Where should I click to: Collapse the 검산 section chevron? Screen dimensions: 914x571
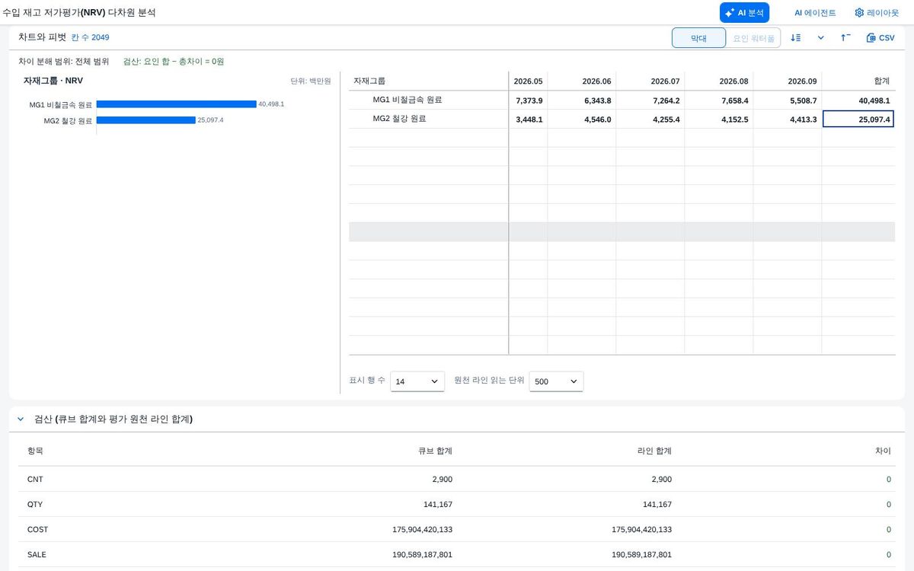[20, 419]
